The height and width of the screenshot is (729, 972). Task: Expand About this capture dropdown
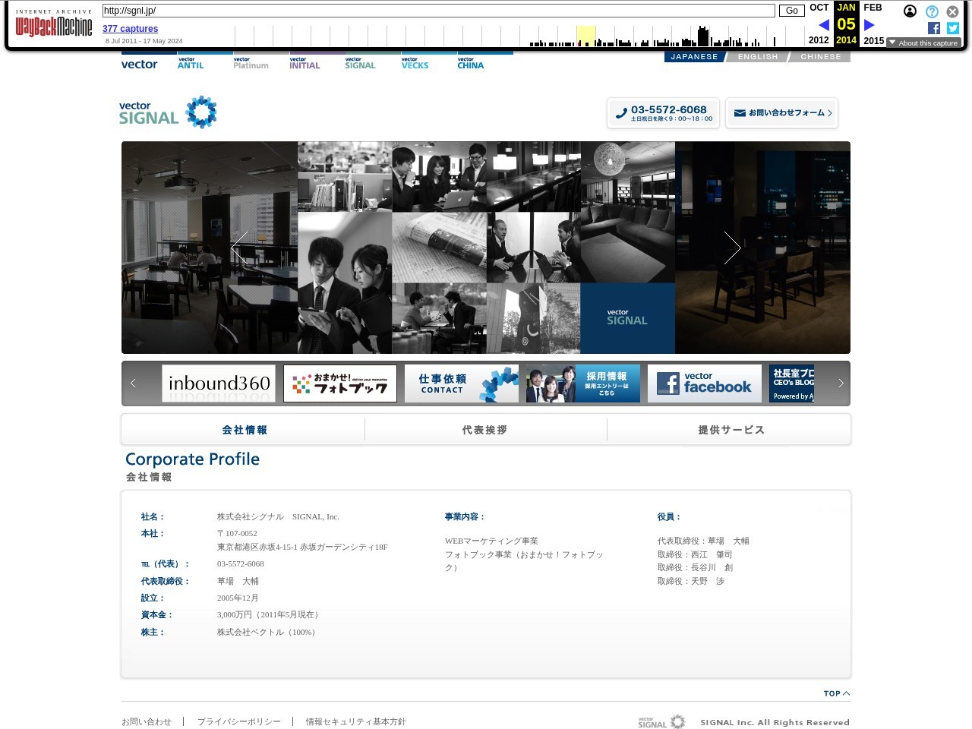923,43
